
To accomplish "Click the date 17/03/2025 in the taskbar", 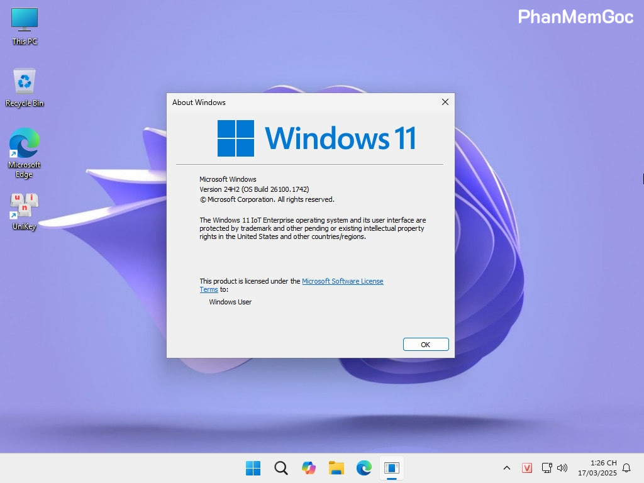I will click(x=602, y=472).
